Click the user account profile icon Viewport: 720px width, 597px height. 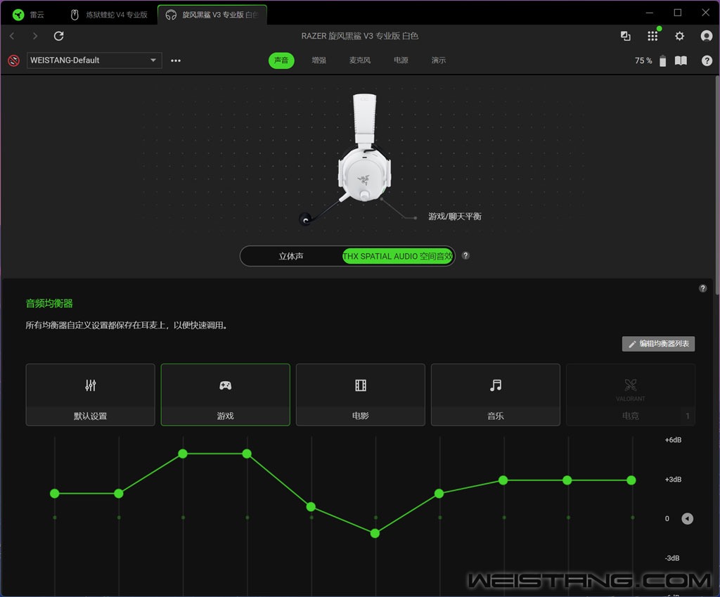(x=706, y=36)
